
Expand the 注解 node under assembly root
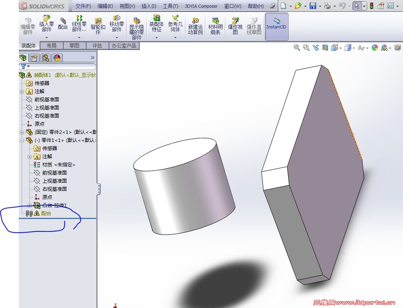tap(22, 92)
